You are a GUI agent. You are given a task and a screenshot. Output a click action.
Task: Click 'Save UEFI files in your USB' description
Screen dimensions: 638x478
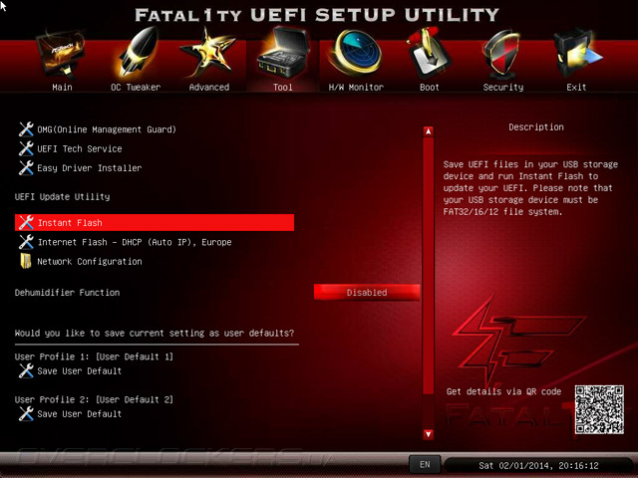click(530, 188)
